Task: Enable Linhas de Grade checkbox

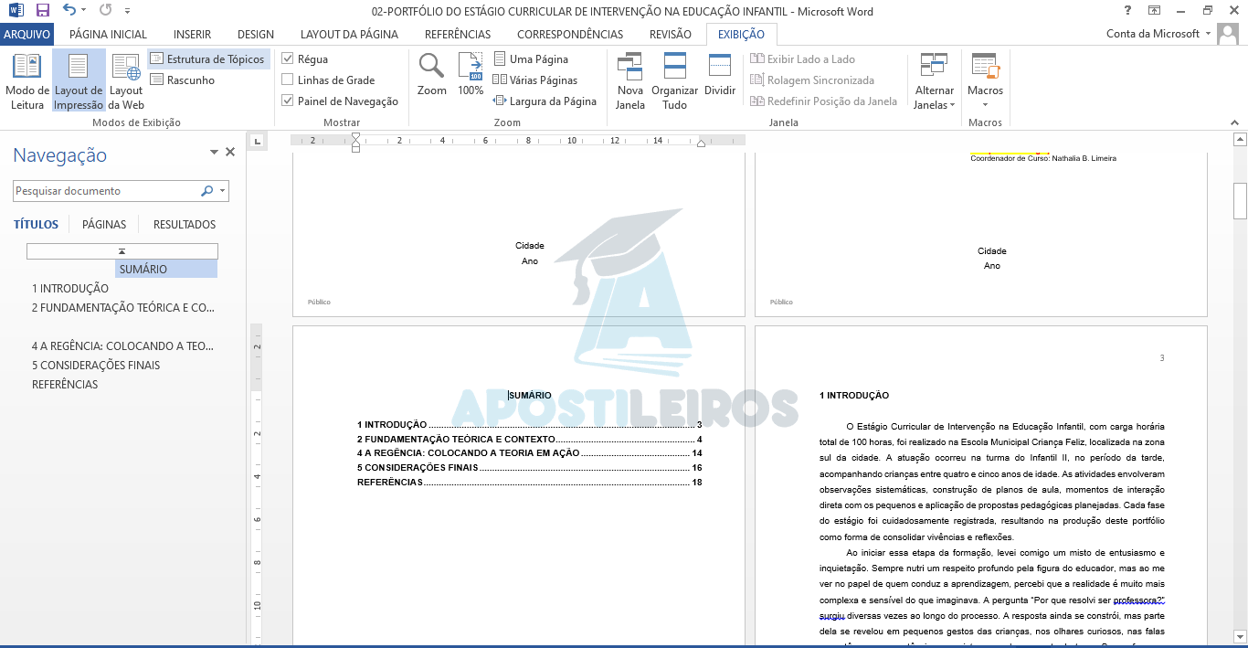Action: (x=288, y=80)
